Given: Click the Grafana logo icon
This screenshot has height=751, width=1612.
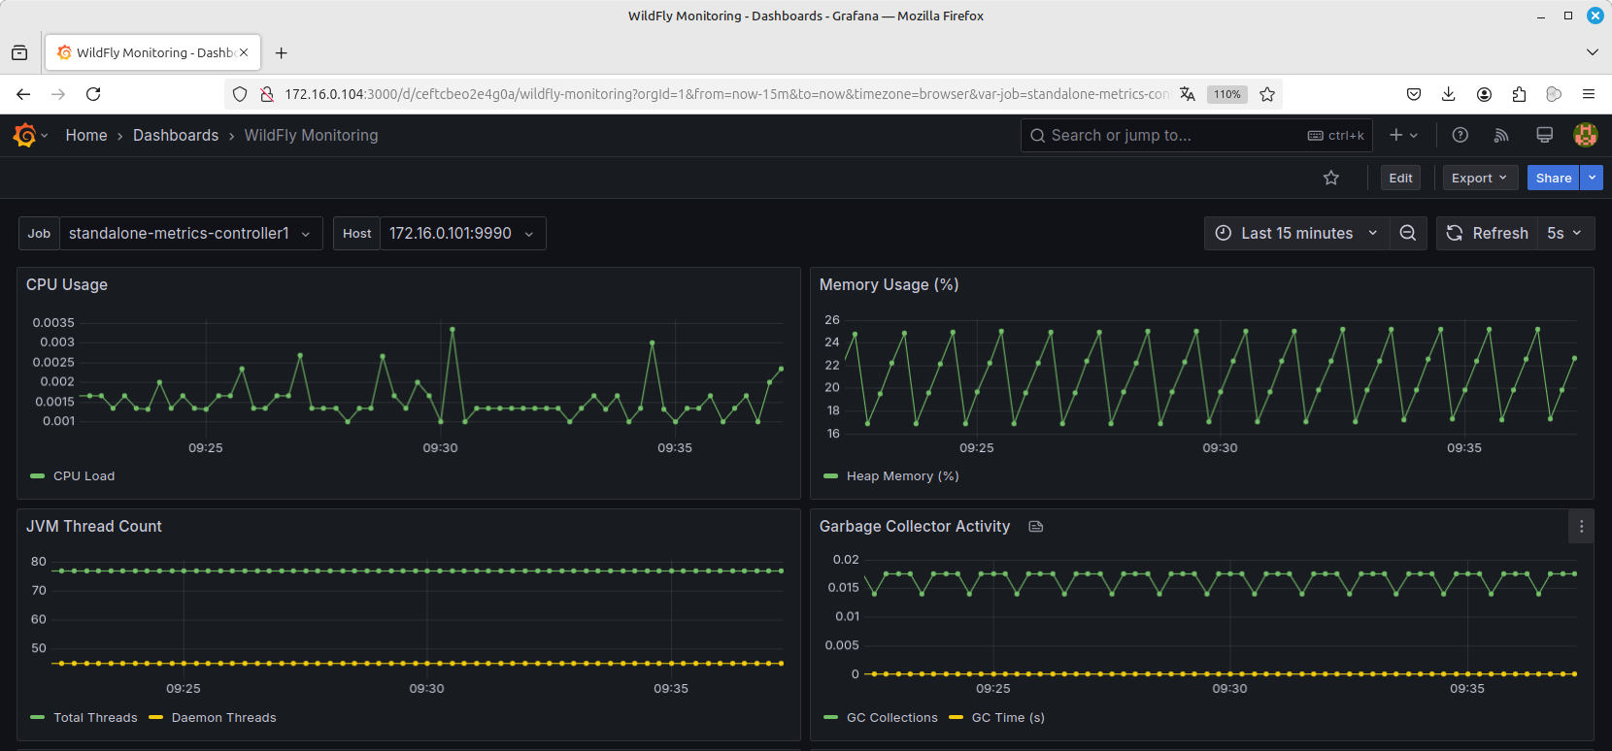Looking at the screenshot, I should pyautogui.click(x=25, y=135).
